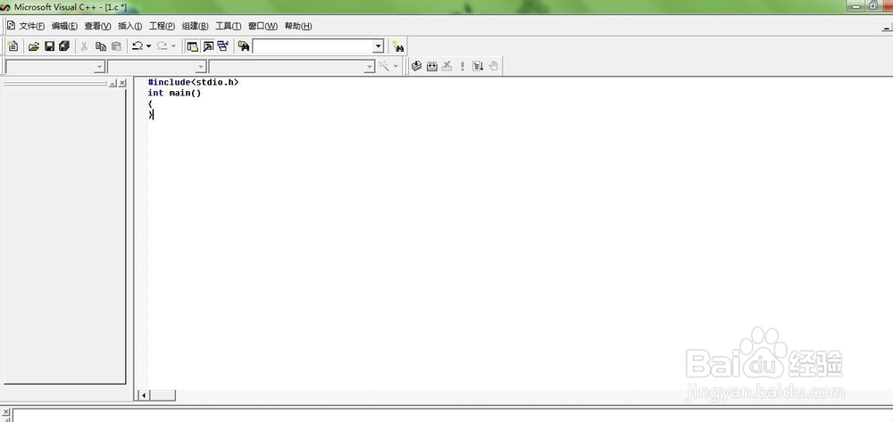This screenshot has height=422, width=893.
Task: Close the output pane at the bottom
Action: point(6,412)
